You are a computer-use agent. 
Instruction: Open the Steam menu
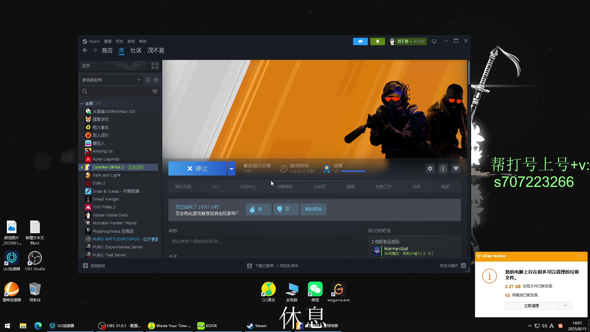pyautogui.click(x=94, y=41)
